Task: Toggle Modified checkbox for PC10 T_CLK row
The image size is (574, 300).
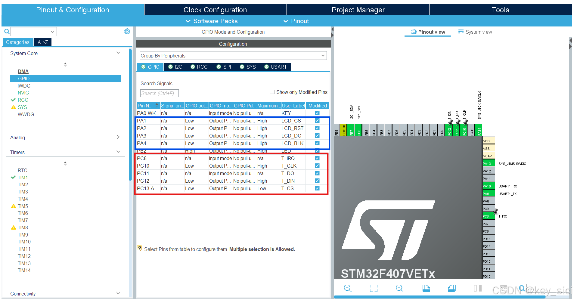Action: (317, 165)
